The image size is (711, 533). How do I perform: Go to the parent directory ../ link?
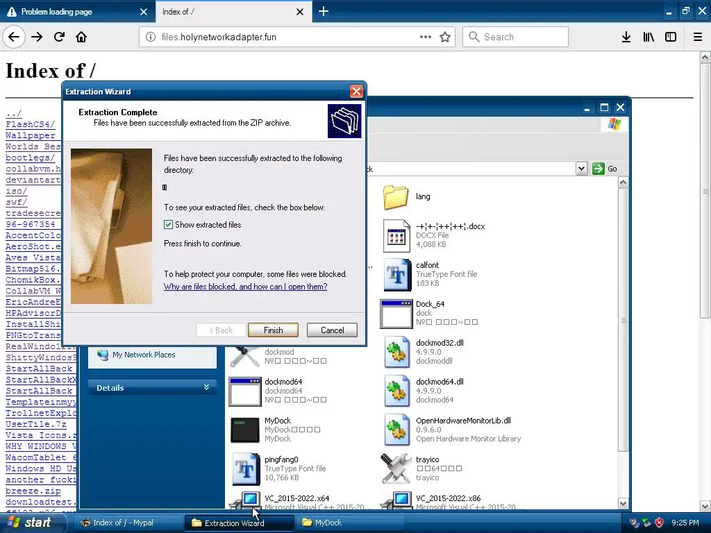[x=14, y=113]
